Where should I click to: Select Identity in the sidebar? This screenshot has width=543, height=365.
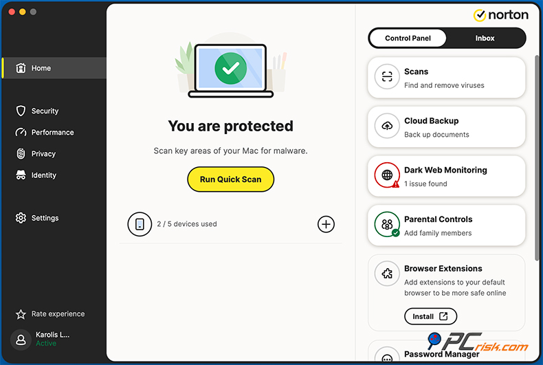43,175
